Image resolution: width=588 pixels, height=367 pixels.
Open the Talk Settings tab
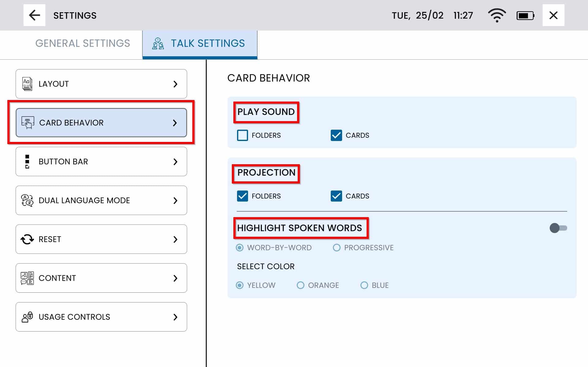pyautogui.click(x=200, y=43)
